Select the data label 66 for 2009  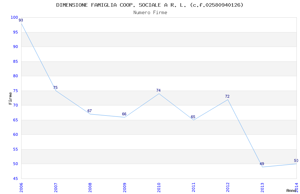pyautogui.click(x=124, y=114)
